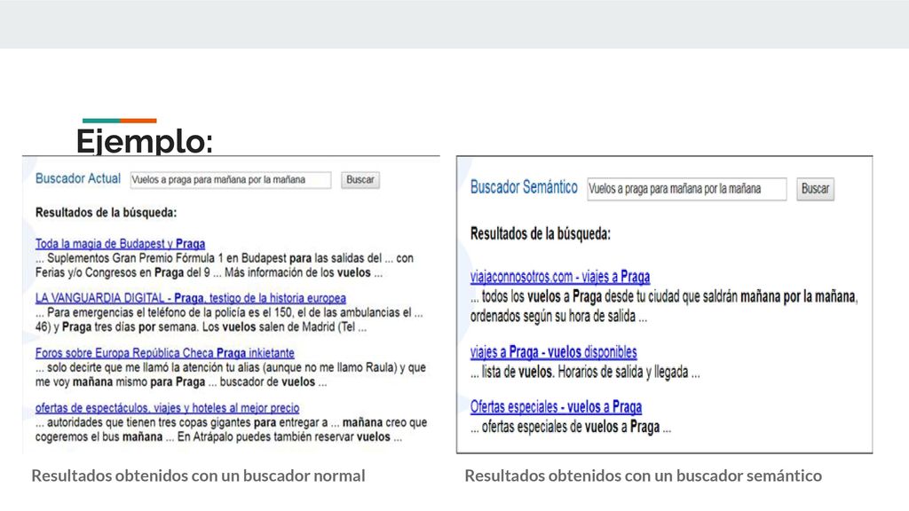Click snippet 'autoridades que tienen tres copas gigantes'
This screenshot has height=511, width=909.
[x=232, y=429]
